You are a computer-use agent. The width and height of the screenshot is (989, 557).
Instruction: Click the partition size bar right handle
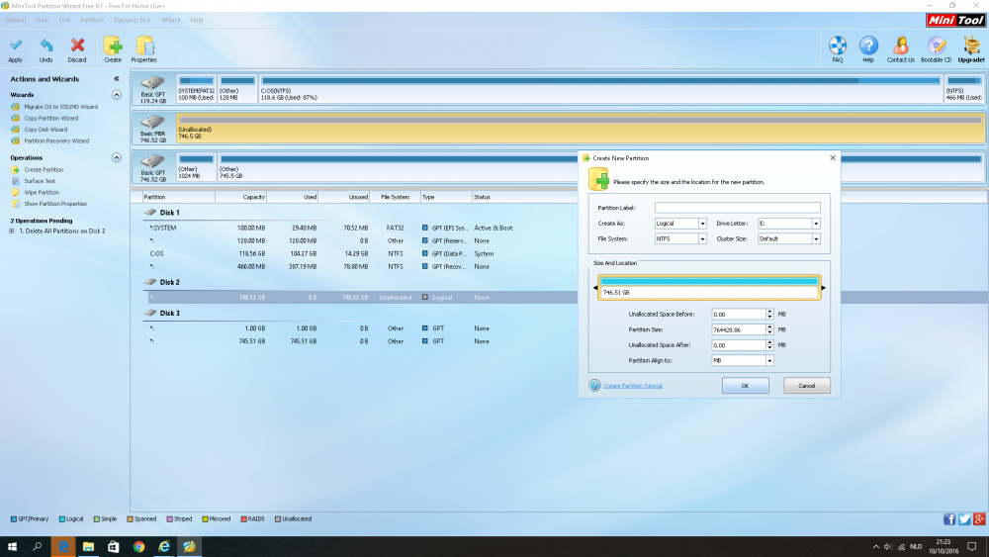tap(824, 288)
